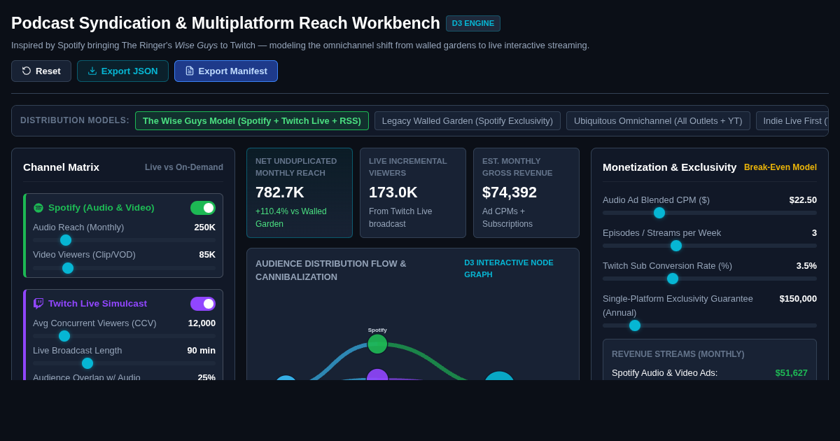Select Legacy Walled Garden (Spotify Exclusivity) model
The image size is (840, 441).
[468, 120]
